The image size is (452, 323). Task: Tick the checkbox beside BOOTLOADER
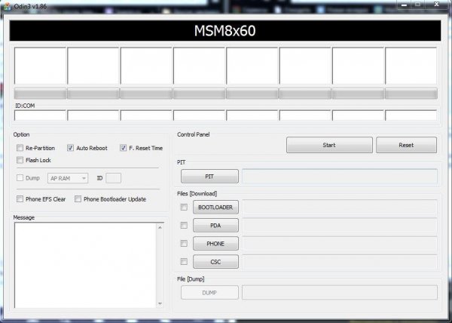184,207
